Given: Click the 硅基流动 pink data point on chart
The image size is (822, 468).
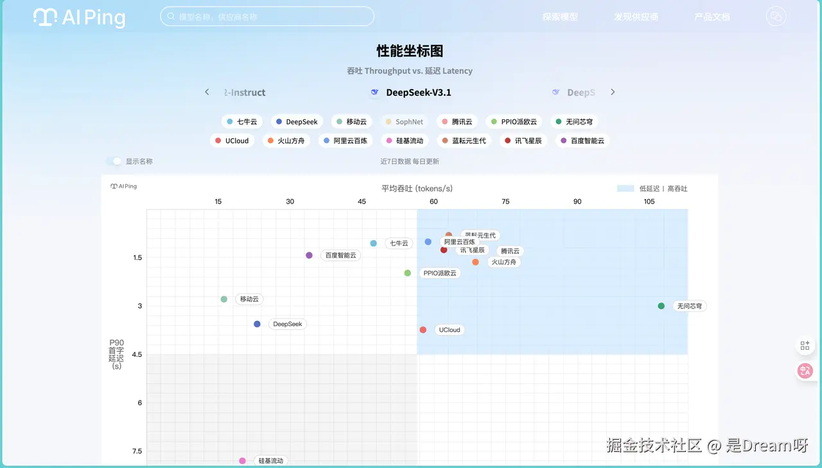Looking at the screenshot, I should (242, 461).
